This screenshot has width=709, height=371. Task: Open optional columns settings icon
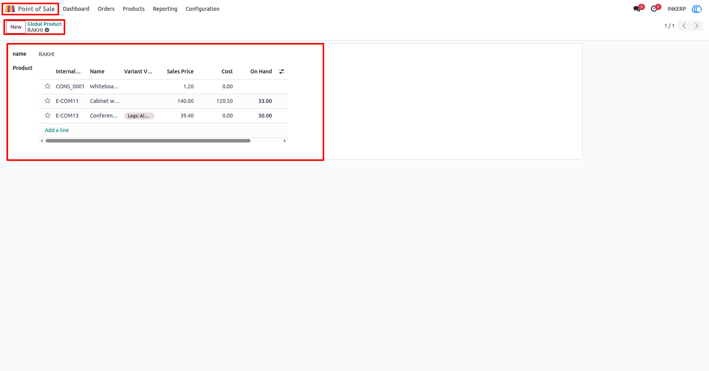point(282,71)
